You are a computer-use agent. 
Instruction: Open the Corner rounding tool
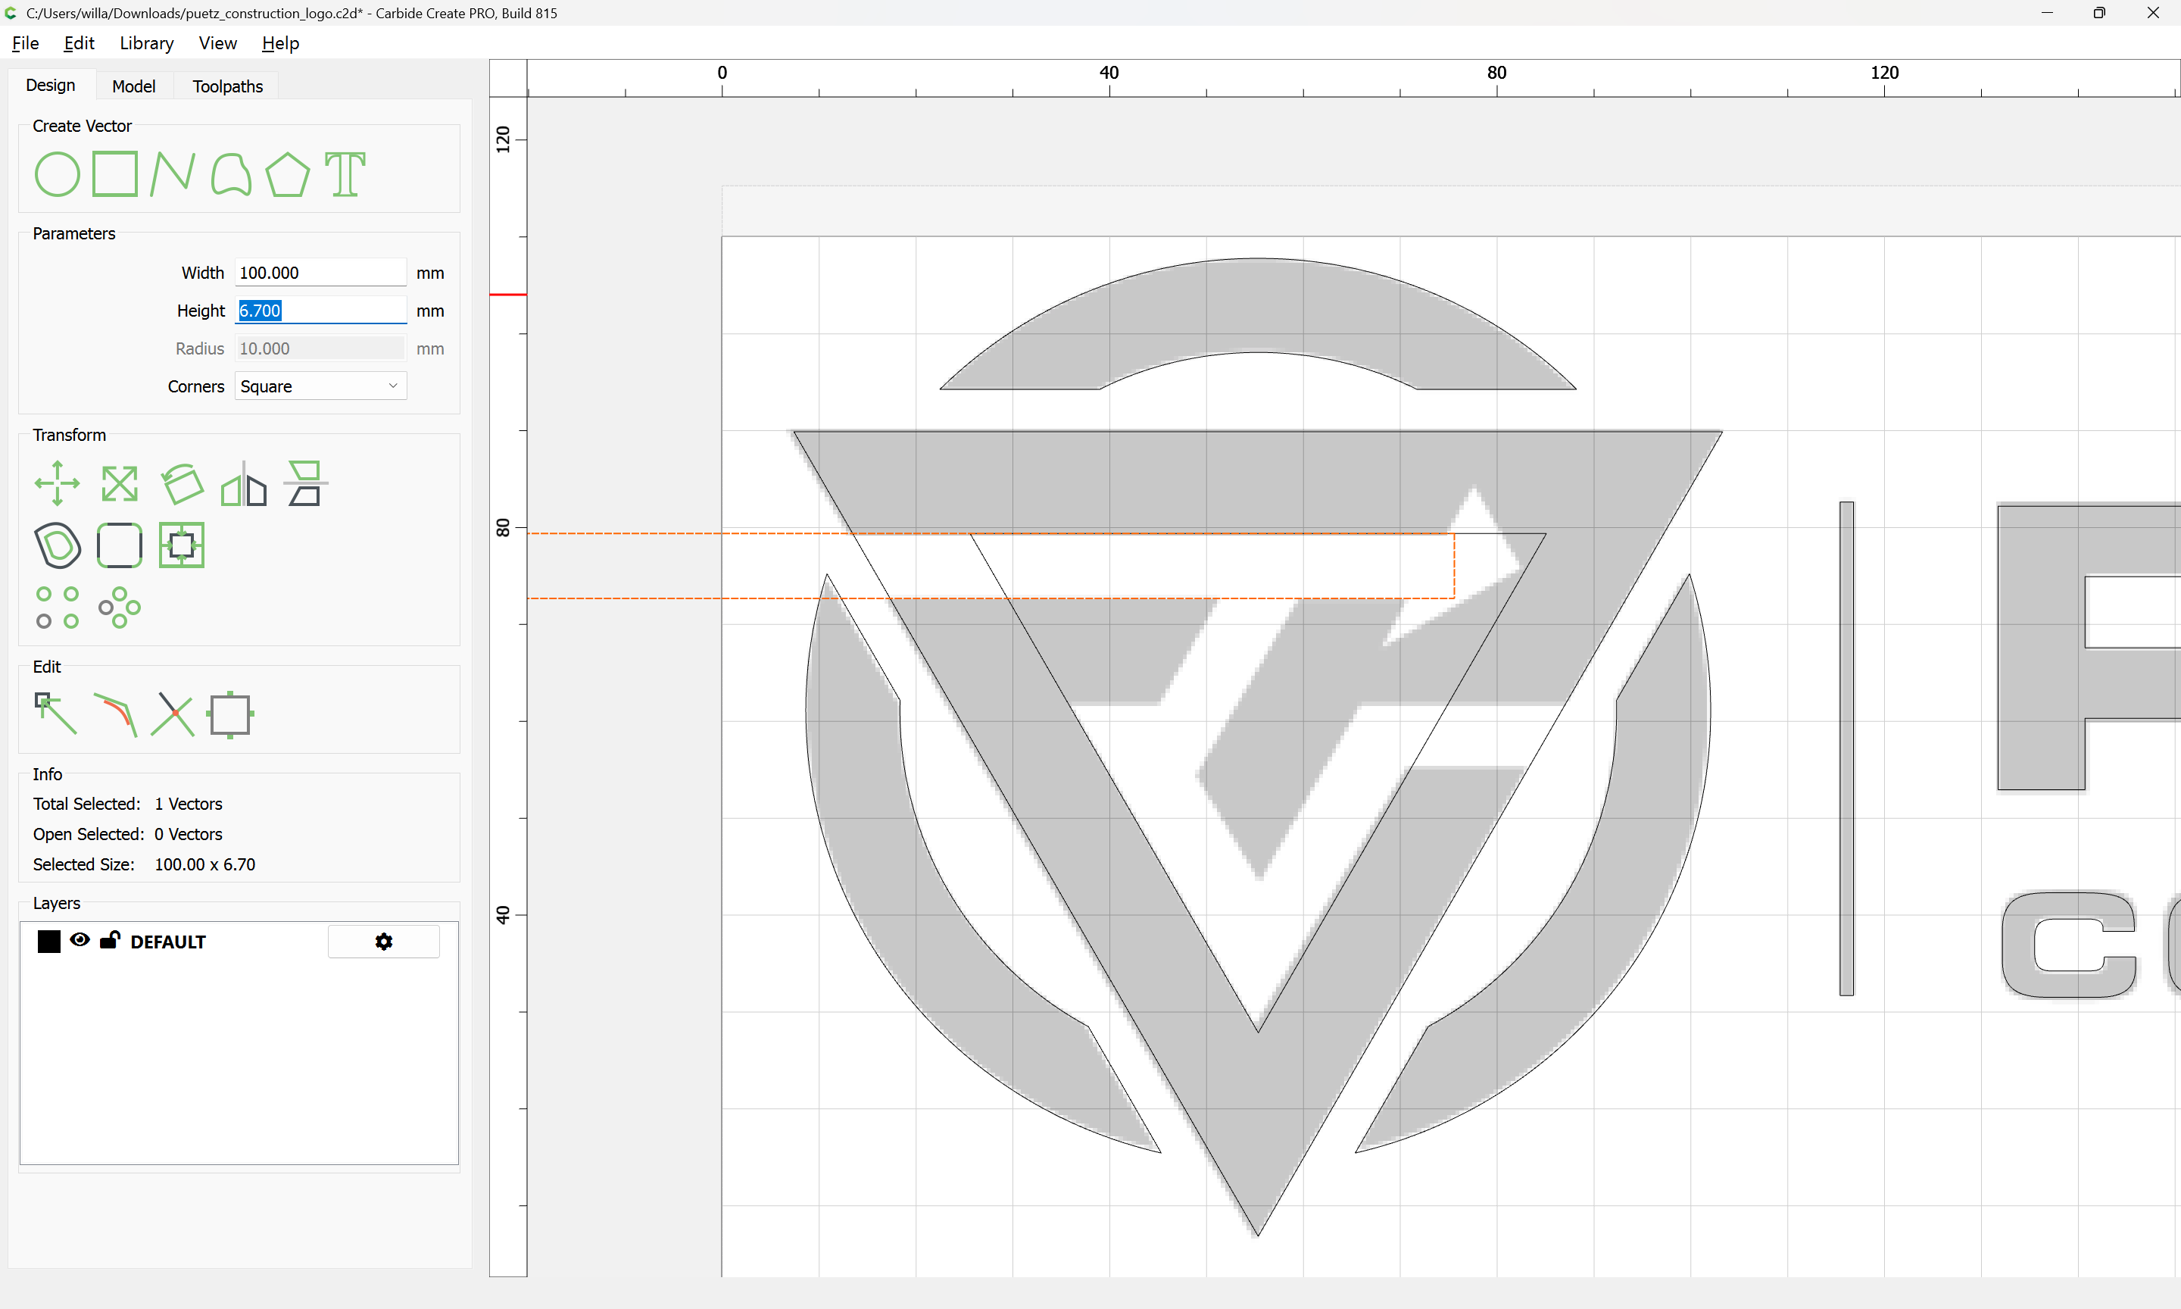[119, 545]
